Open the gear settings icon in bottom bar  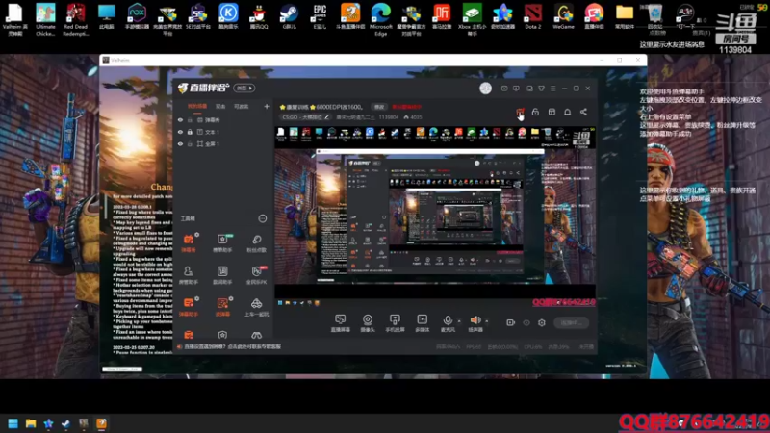coord(542,322)
